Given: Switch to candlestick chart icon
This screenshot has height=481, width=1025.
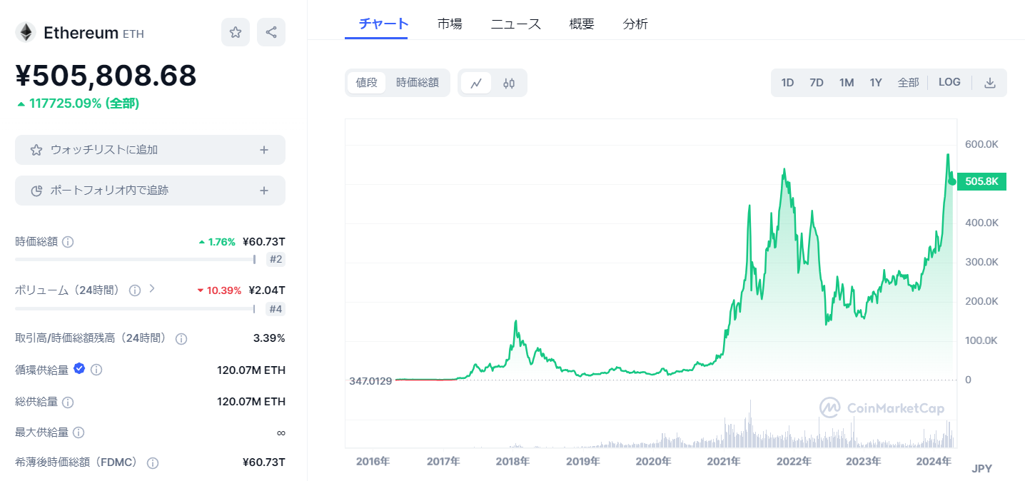Looking at the screenshot, I should coord(509,83).
